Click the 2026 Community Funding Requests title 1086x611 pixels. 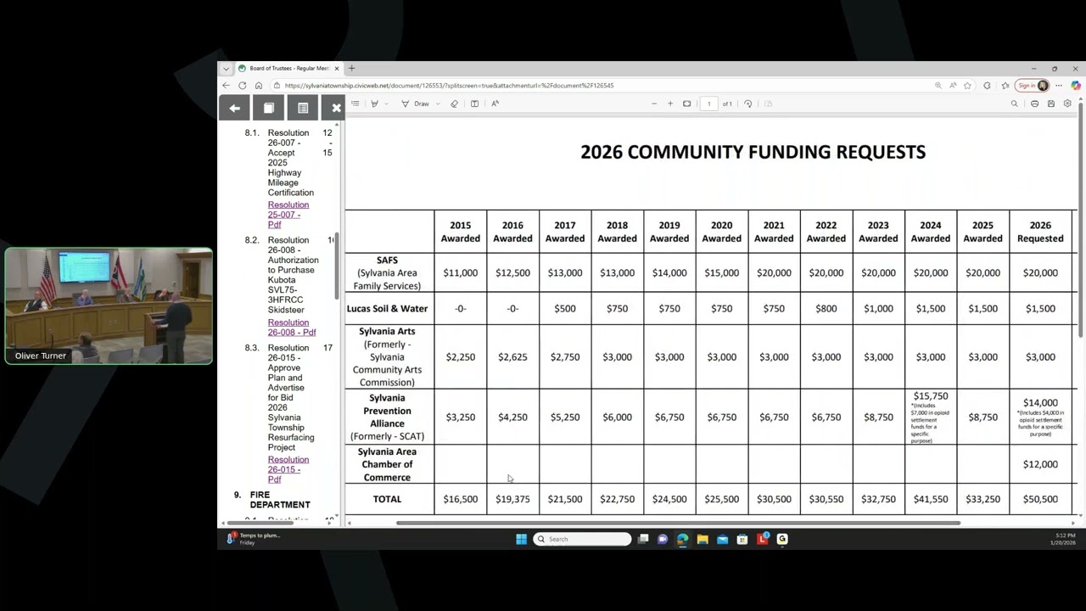pos(753,152)
